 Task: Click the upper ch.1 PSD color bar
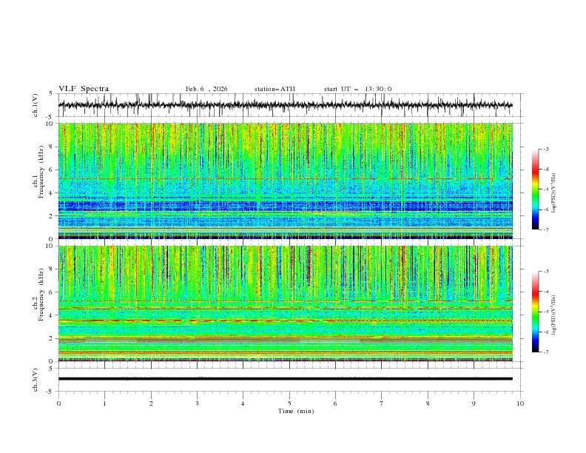(535, 189)
